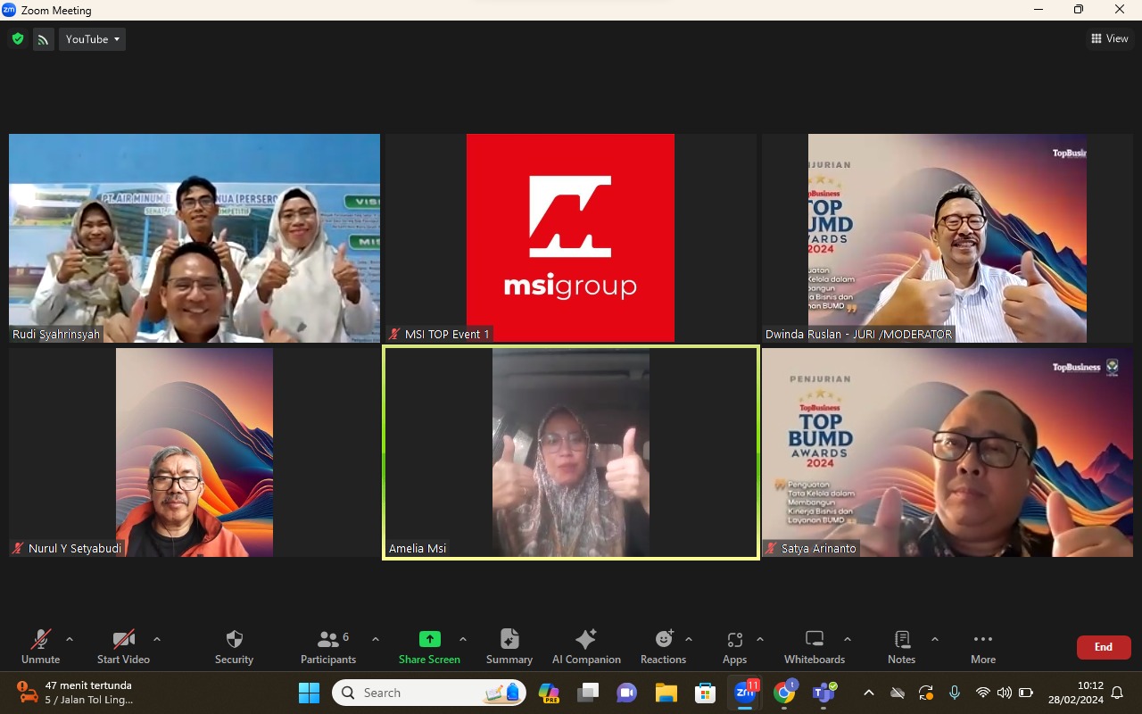
Task: Select the Amelia Msi video tile
Action: [571, 452]
